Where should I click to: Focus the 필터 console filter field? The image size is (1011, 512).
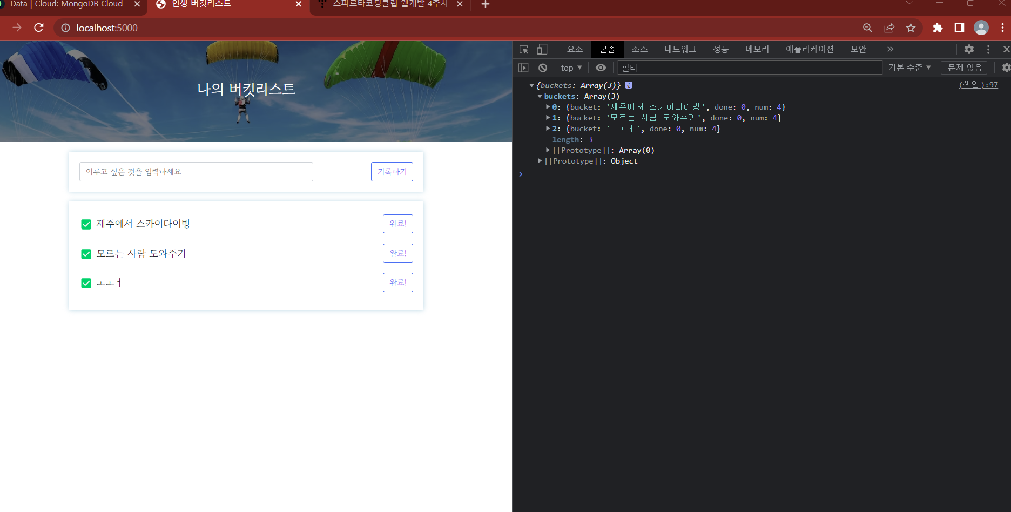point(750,68)
